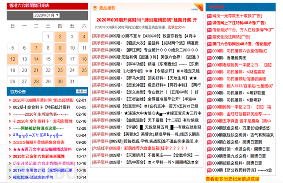This screenshot has height=183, width=283.
Task: Click calendar day 17
Action: pyautogui.click(x=72, y=59)
